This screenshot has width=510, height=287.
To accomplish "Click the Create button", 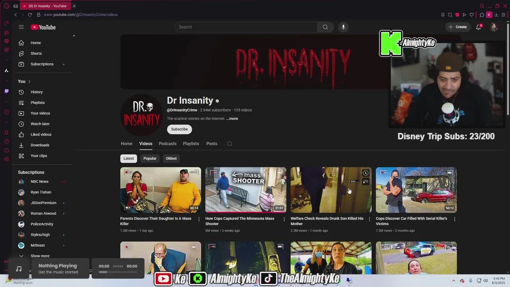I will point(457,27).
